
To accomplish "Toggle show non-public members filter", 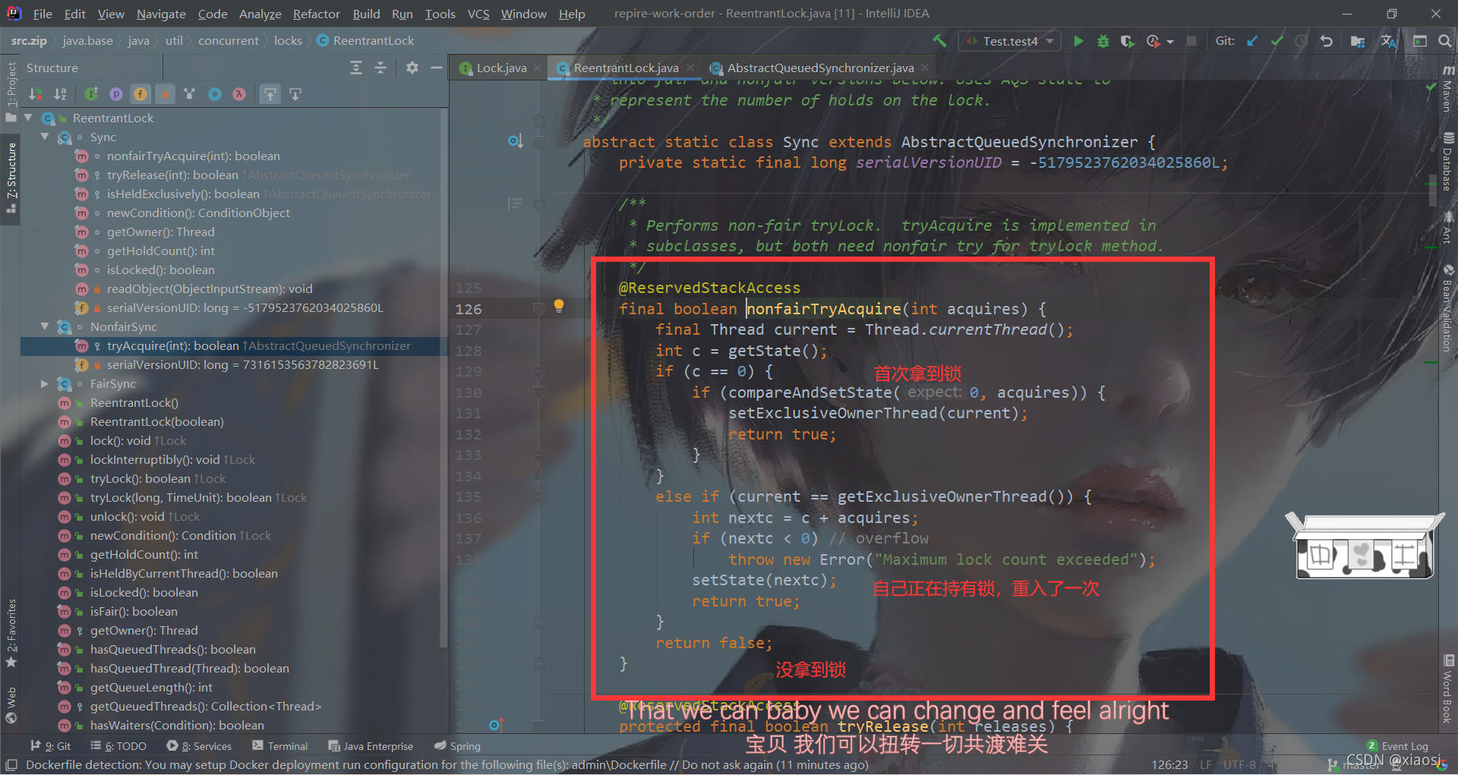I will 165,94.
